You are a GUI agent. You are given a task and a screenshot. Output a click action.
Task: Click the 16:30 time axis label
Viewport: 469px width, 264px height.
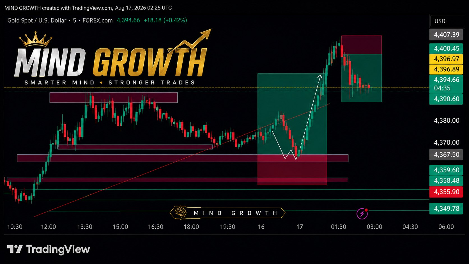pos(156,227)
